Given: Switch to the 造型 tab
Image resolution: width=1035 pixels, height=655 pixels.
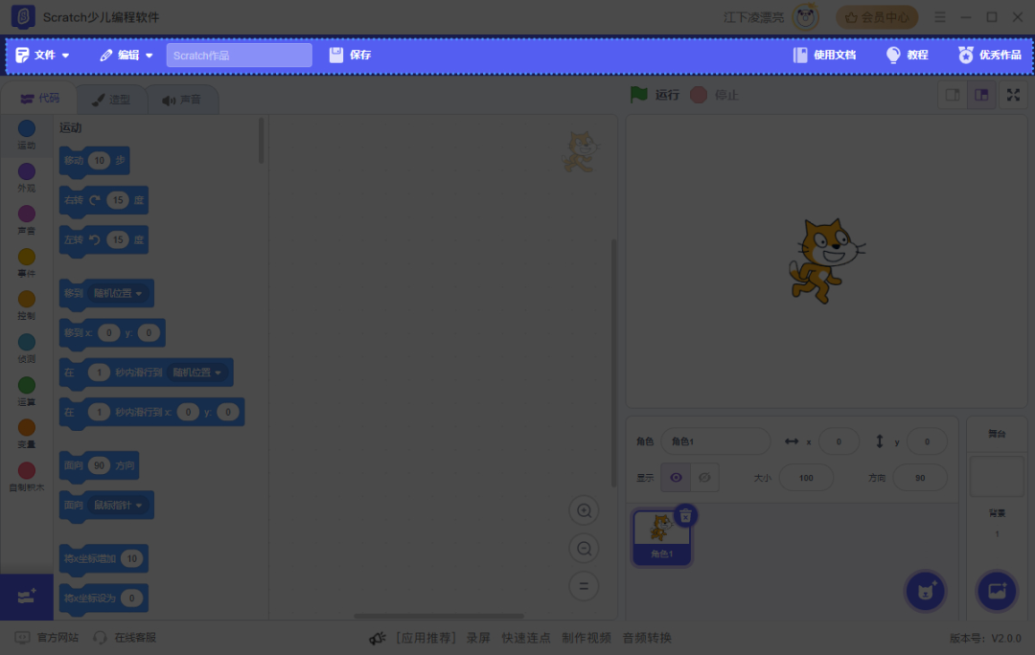Looking at the screenshot, I should [x=111, y=100].
